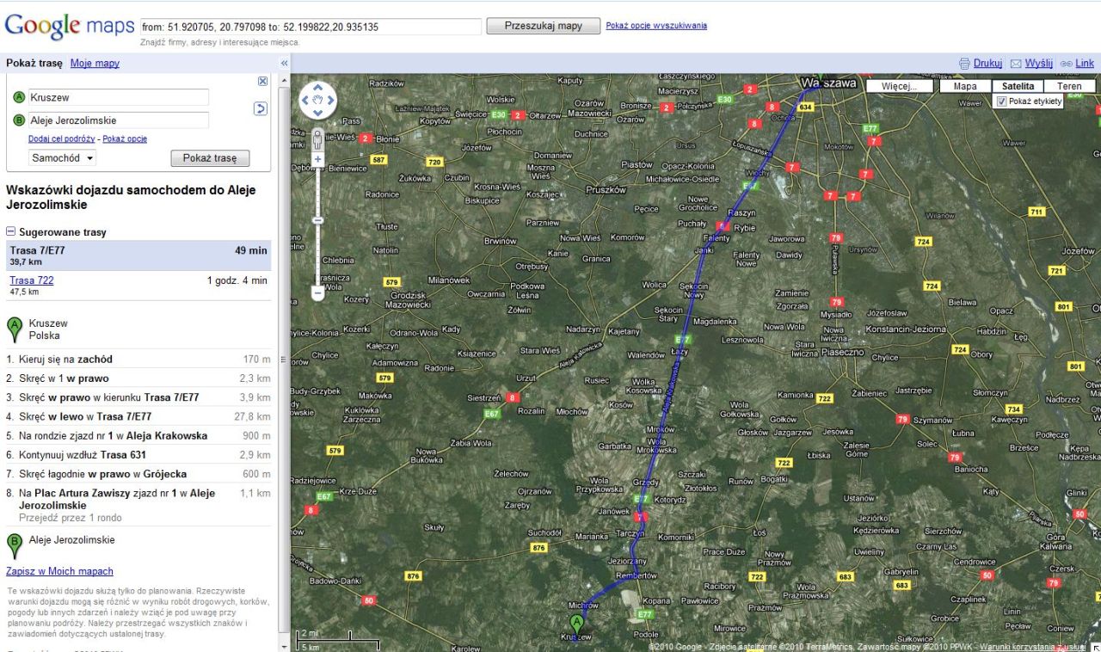Close the directions form with X icon
The image size is (1101, 652).
[x=262, y=81]
